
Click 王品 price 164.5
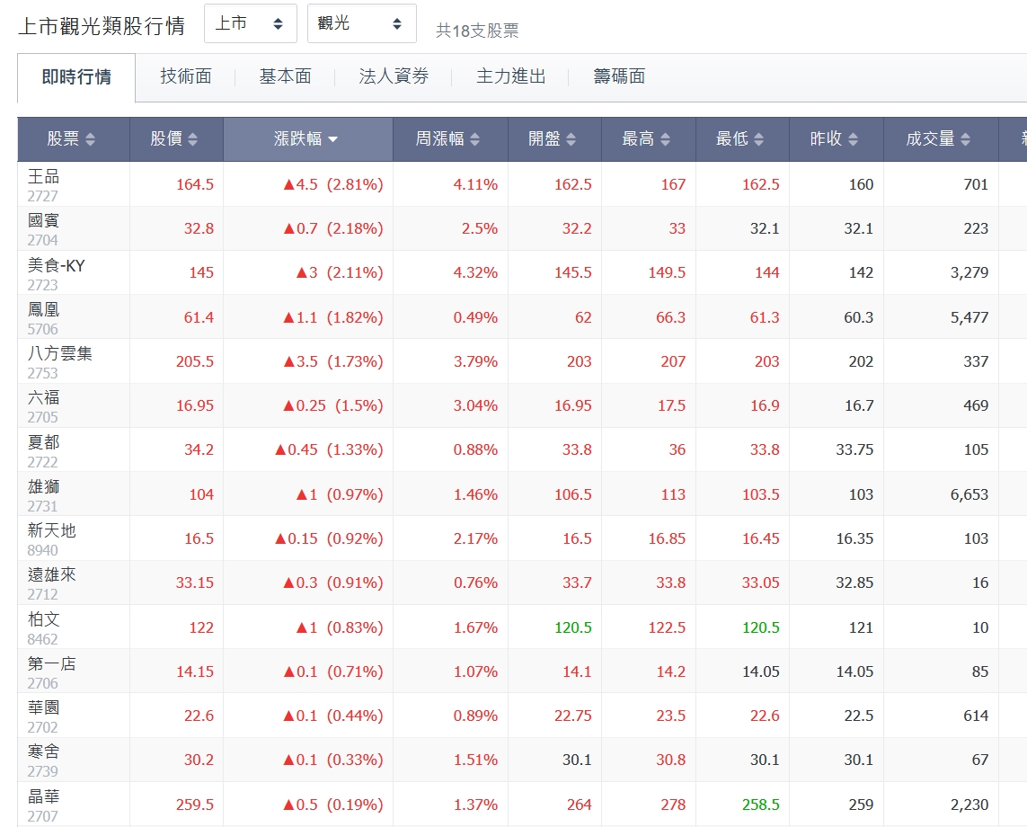pyautogui.click(x=194, y=185)
